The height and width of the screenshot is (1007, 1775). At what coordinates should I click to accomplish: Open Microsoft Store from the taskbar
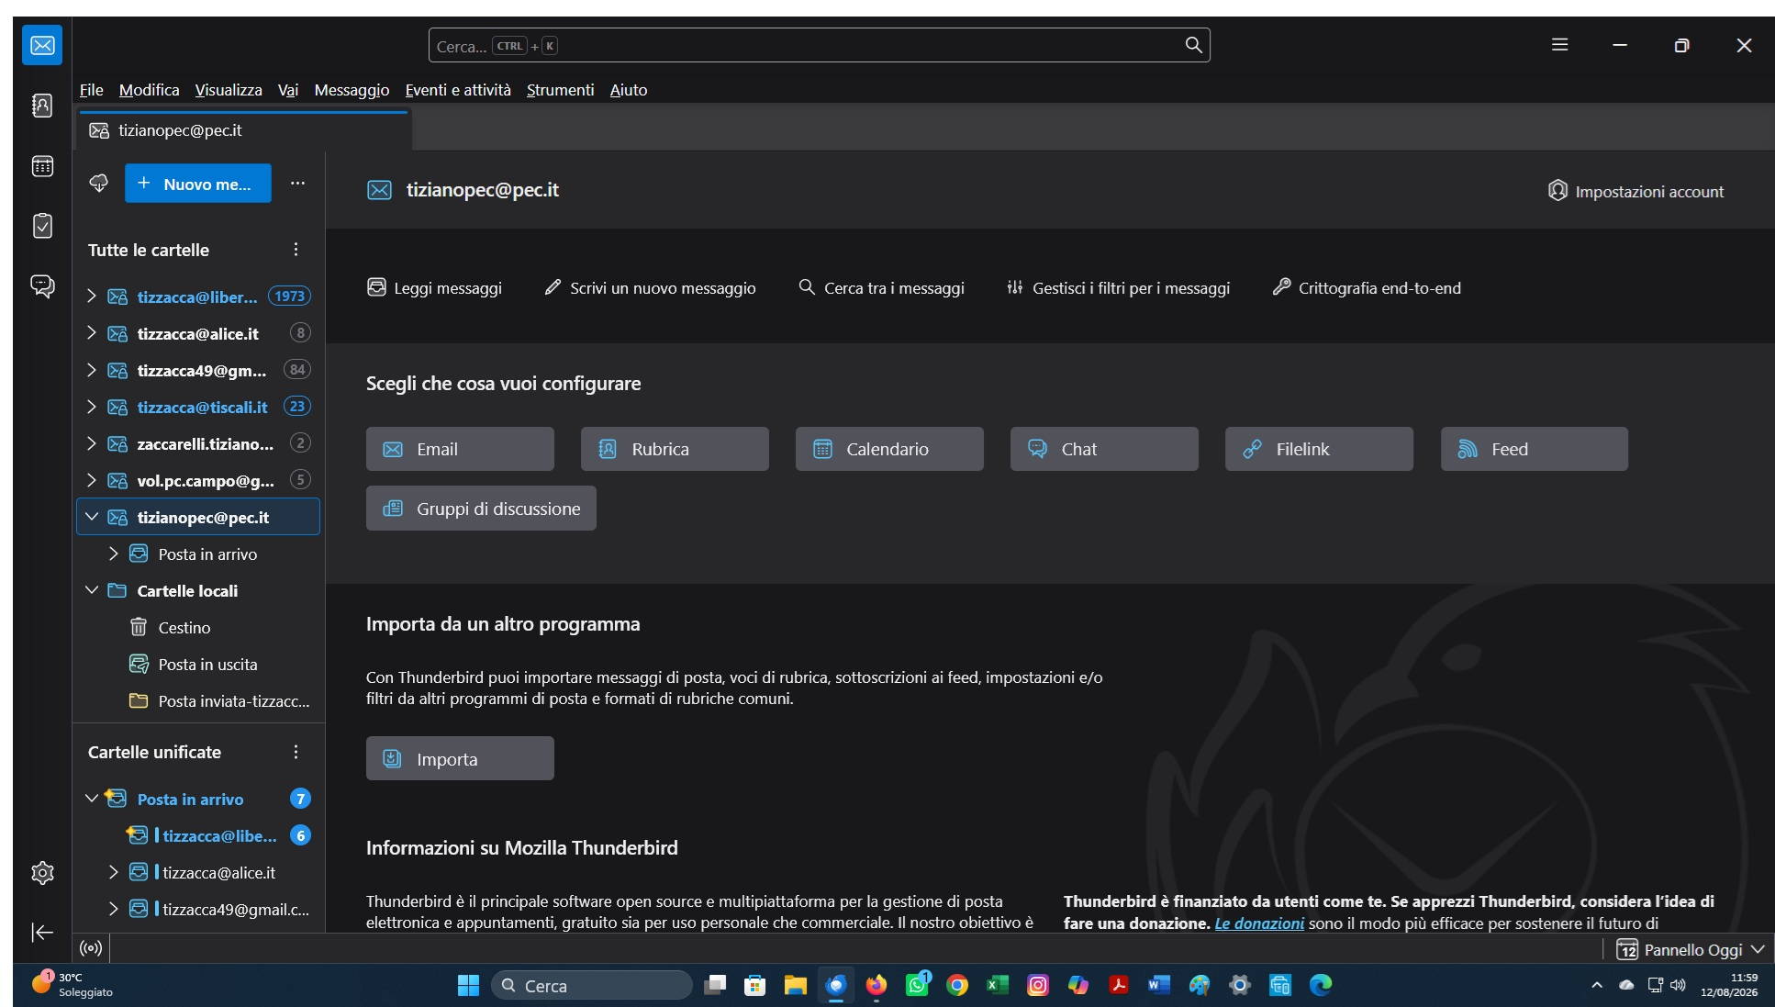[x=754, y=985]
